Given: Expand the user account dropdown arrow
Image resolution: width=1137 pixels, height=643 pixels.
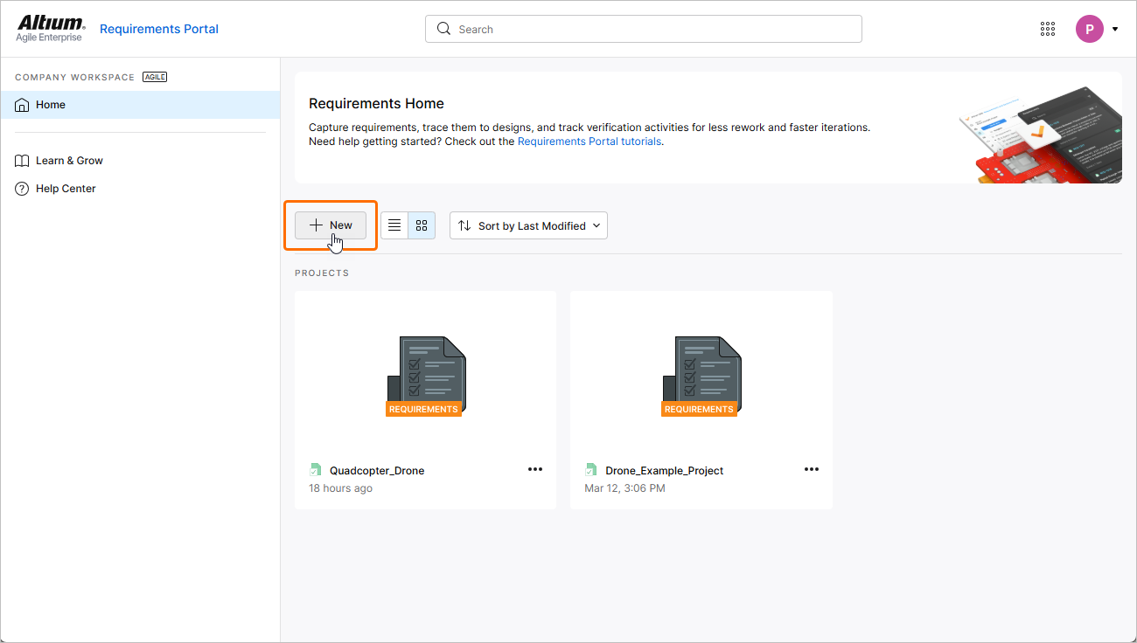Looking at the screenshot, I should click(x=1115, y=30).
